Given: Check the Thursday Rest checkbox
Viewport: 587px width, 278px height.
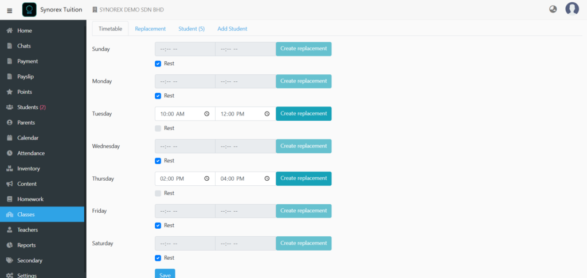Looking at the screenshot, I should [158, 193].
